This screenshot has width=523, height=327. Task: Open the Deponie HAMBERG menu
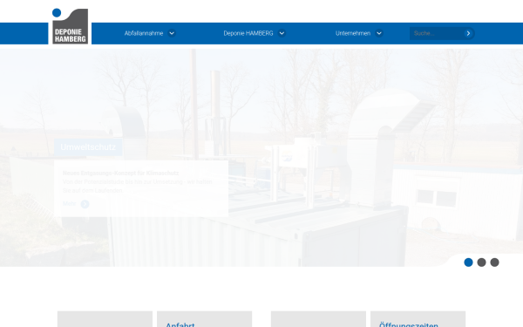tap(248, 33)
